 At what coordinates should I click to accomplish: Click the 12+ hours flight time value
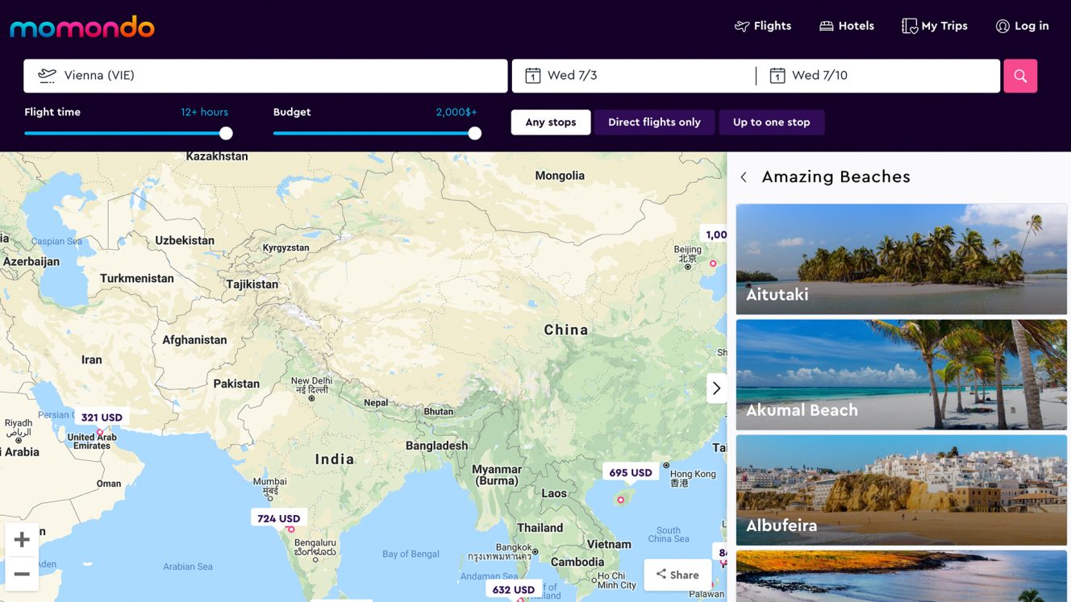pos(205,112)
